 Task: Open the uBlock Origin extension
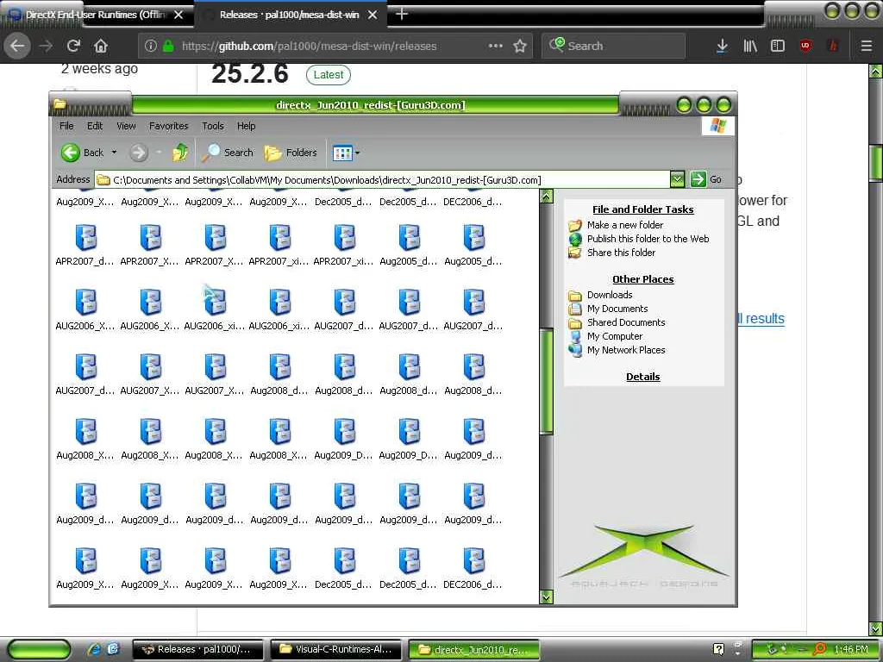805,46
